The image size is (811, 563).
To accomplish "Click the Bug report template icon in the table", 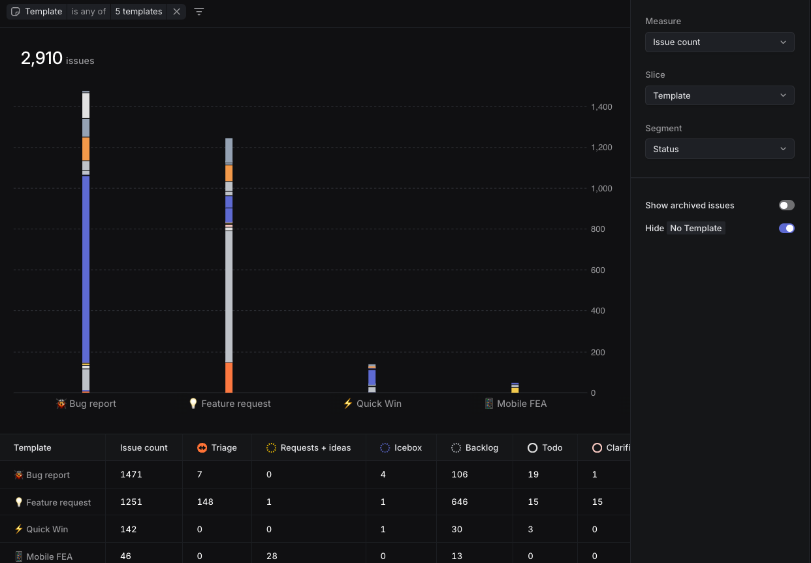I will coord(18,475).
